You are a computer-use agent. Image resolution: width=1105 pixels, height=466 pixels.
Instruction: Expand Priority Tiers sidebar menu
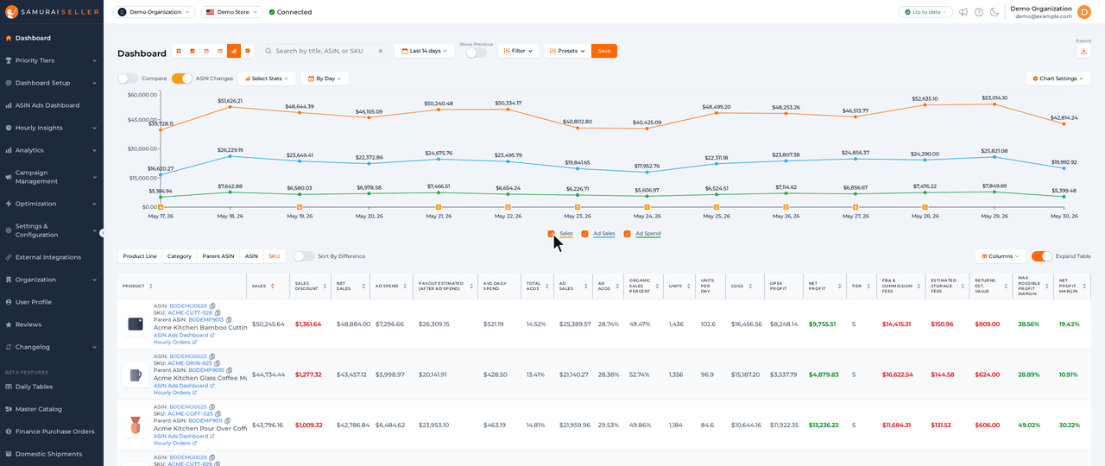coord(52,60)
